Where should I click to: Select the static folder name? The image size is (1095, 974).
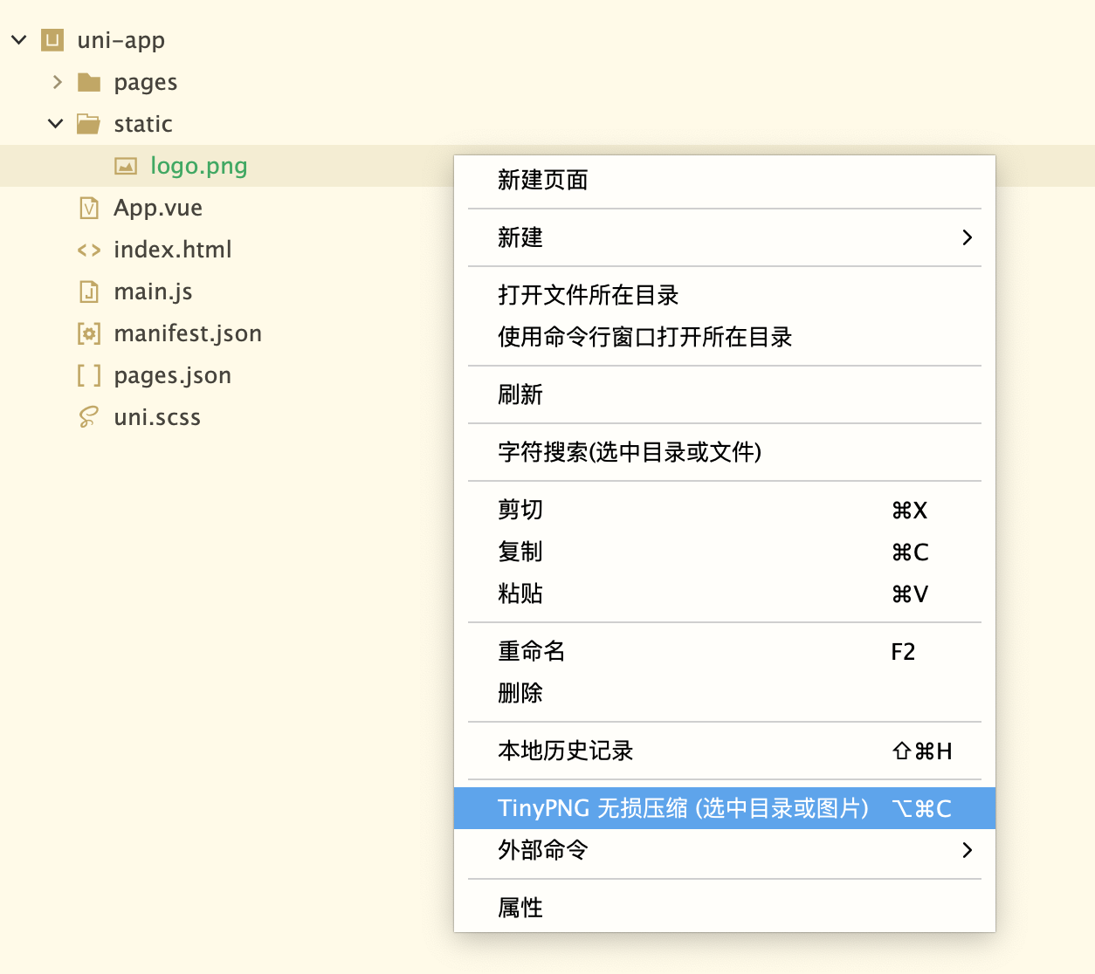[143, 124]
